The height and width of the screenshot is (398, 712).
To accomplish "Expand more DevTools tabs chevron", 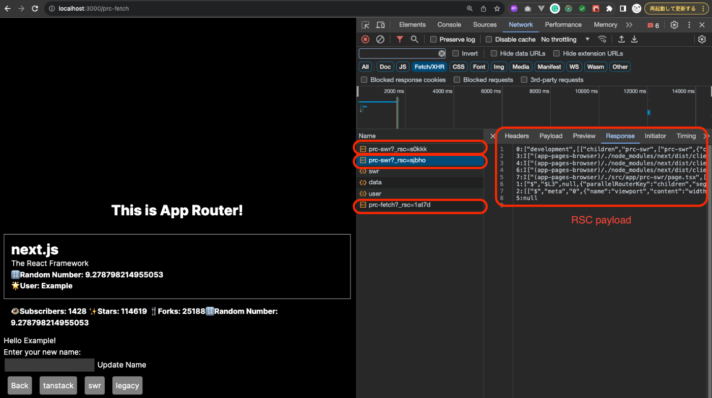I will (x=629, y=25).
